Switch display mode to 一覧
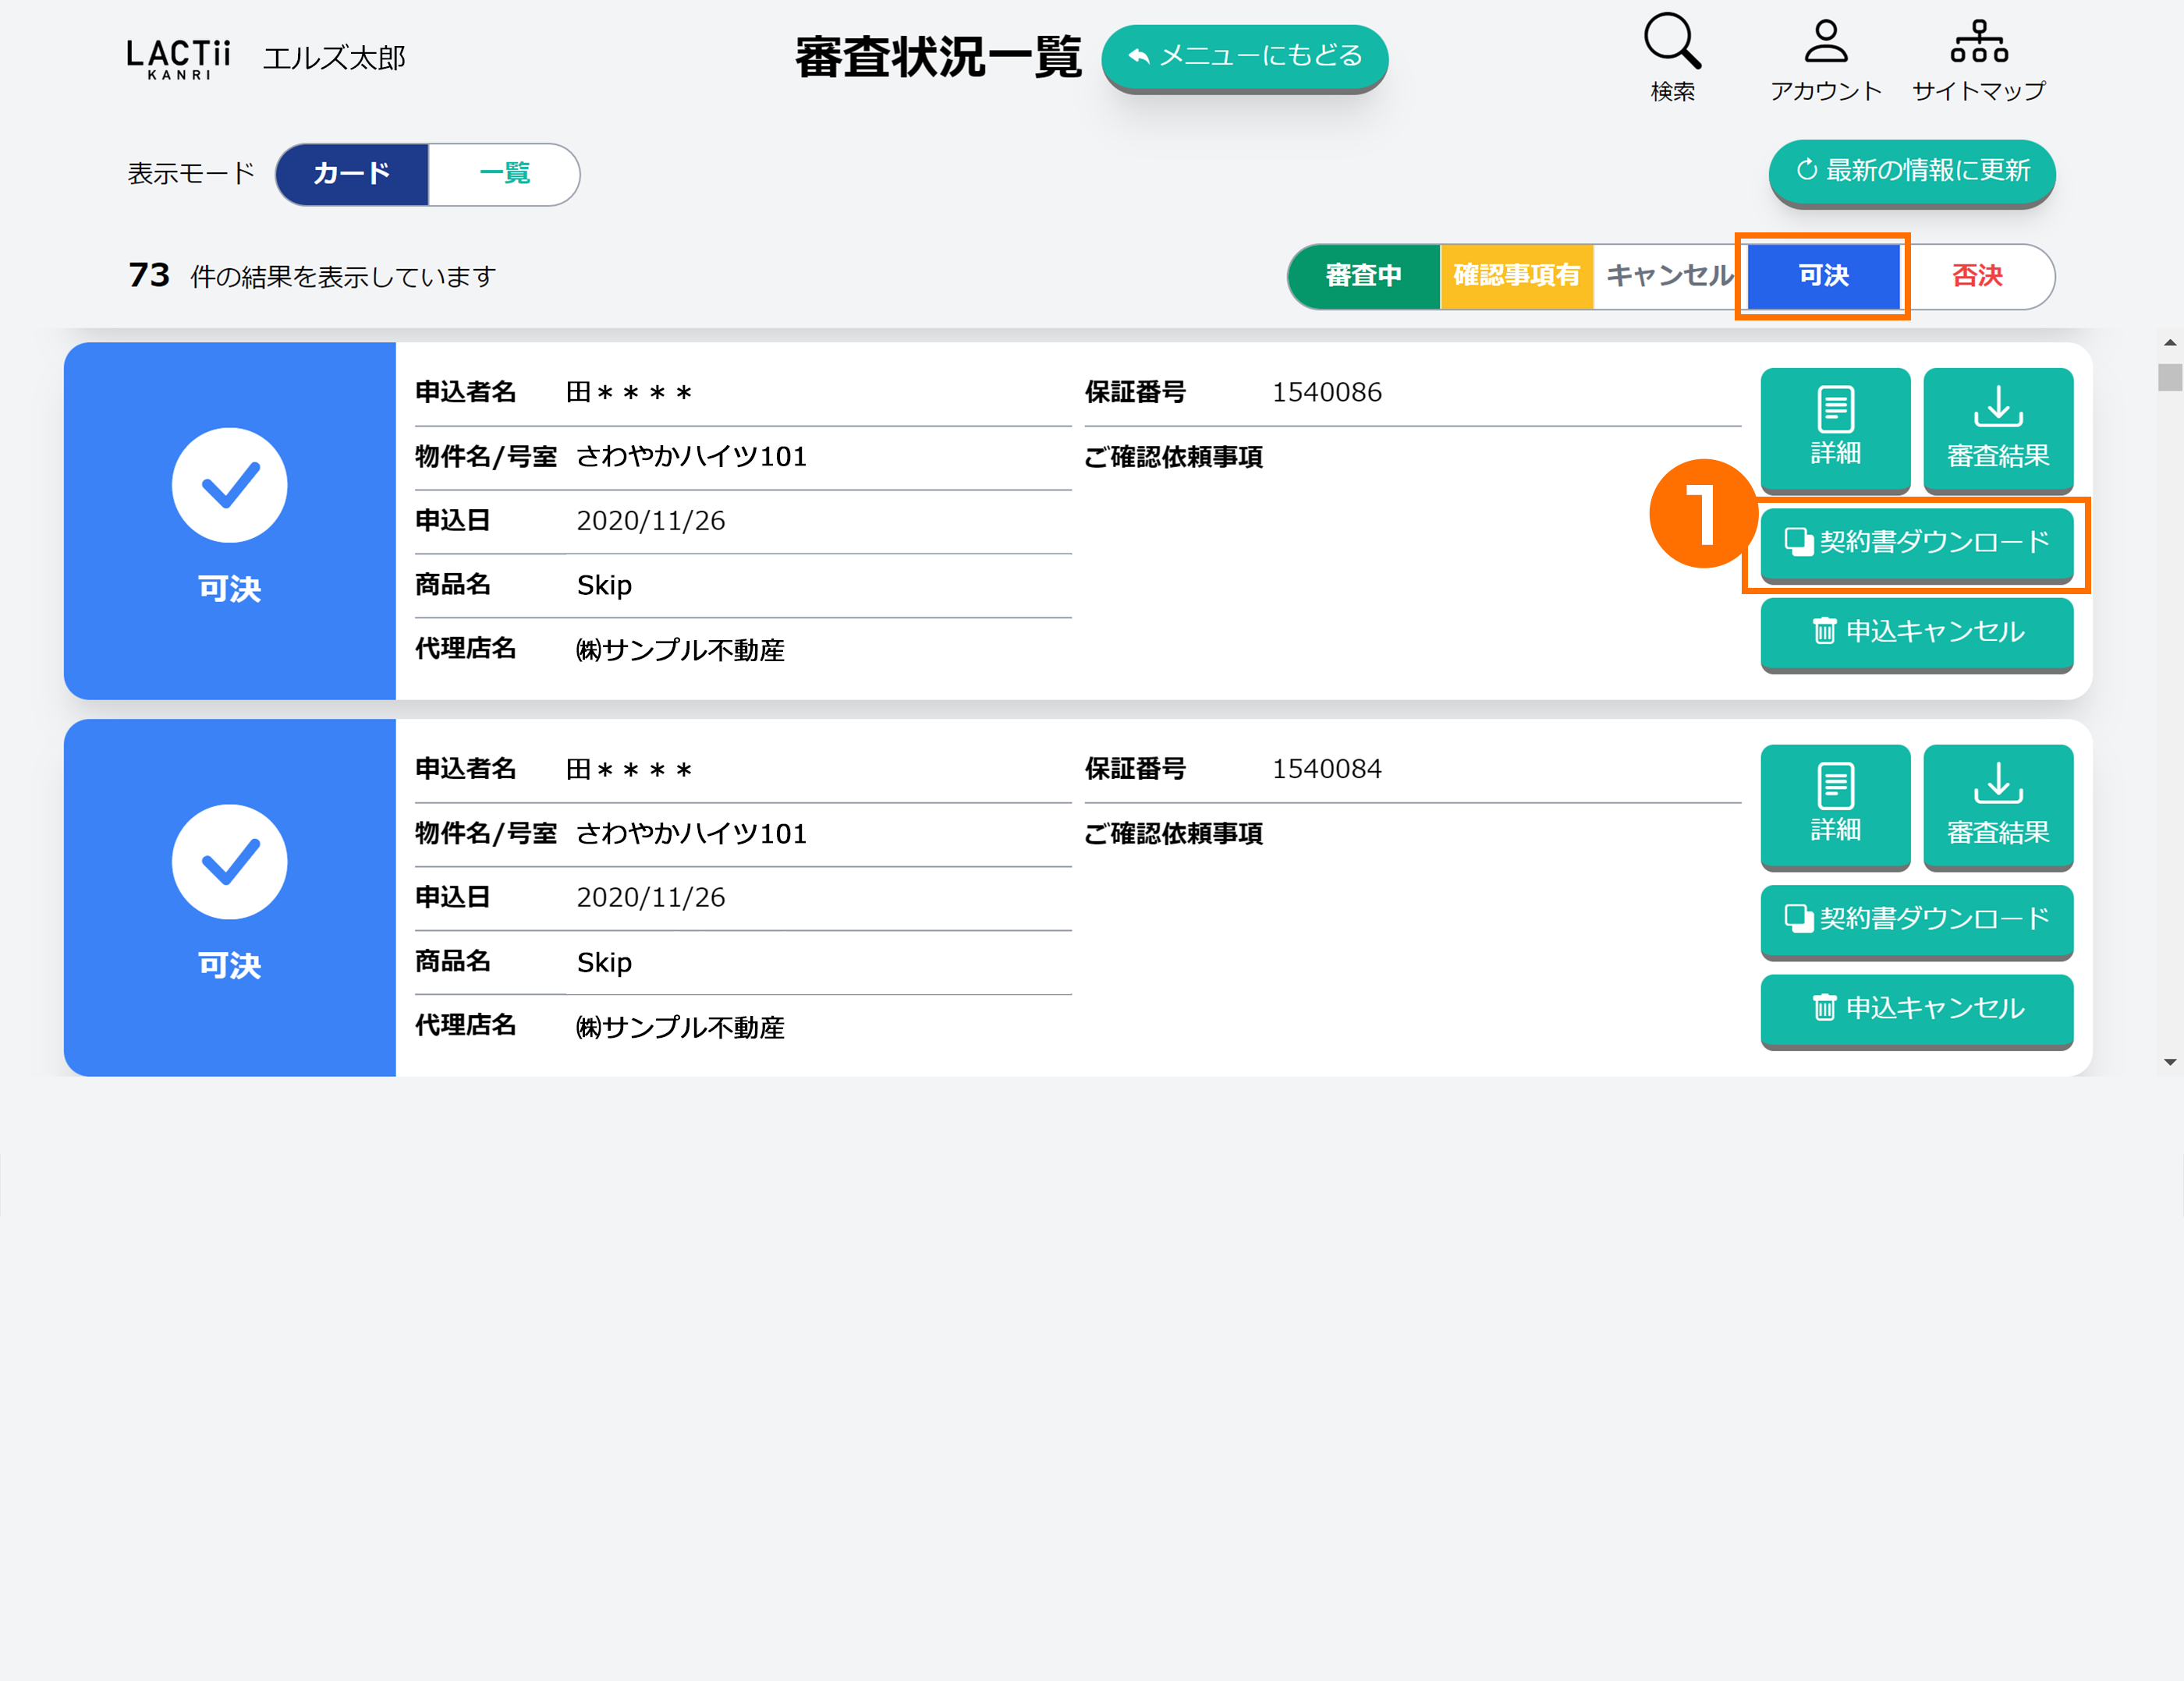2184x1681 pixels. 504,174
